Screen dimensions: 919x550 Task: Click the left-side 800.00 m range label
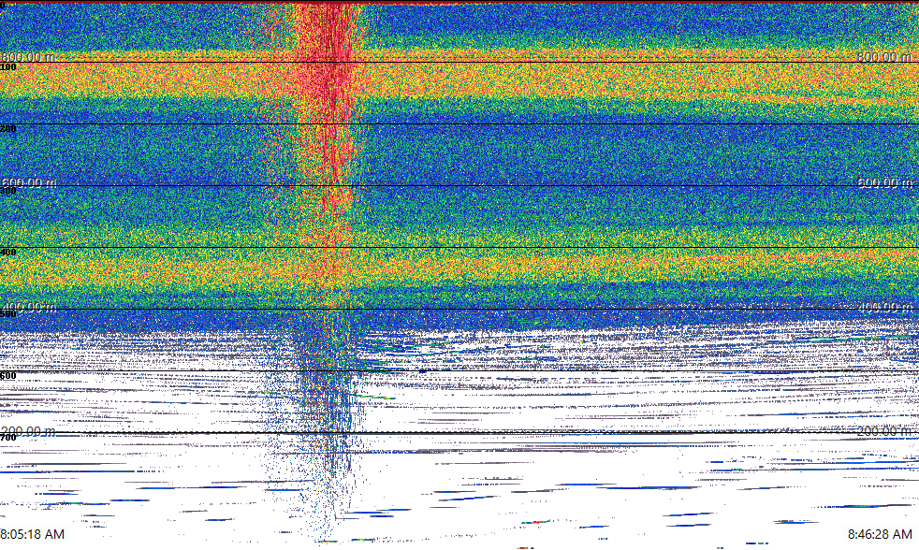point(28,57)
